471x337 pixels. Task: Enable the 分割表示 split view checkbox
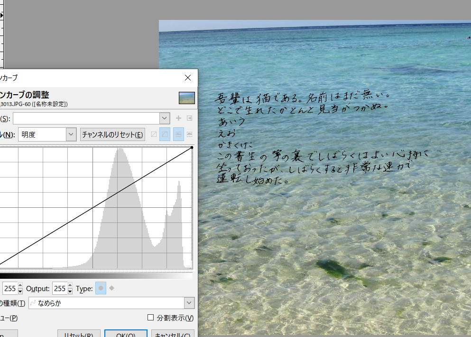tap(151, 317)
